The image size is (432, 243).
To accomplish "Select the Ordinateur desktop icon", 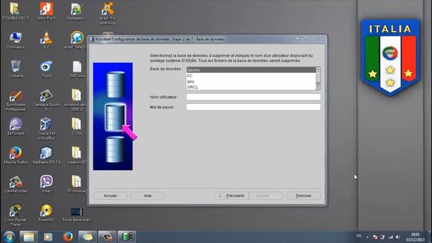I will point(16,40).
